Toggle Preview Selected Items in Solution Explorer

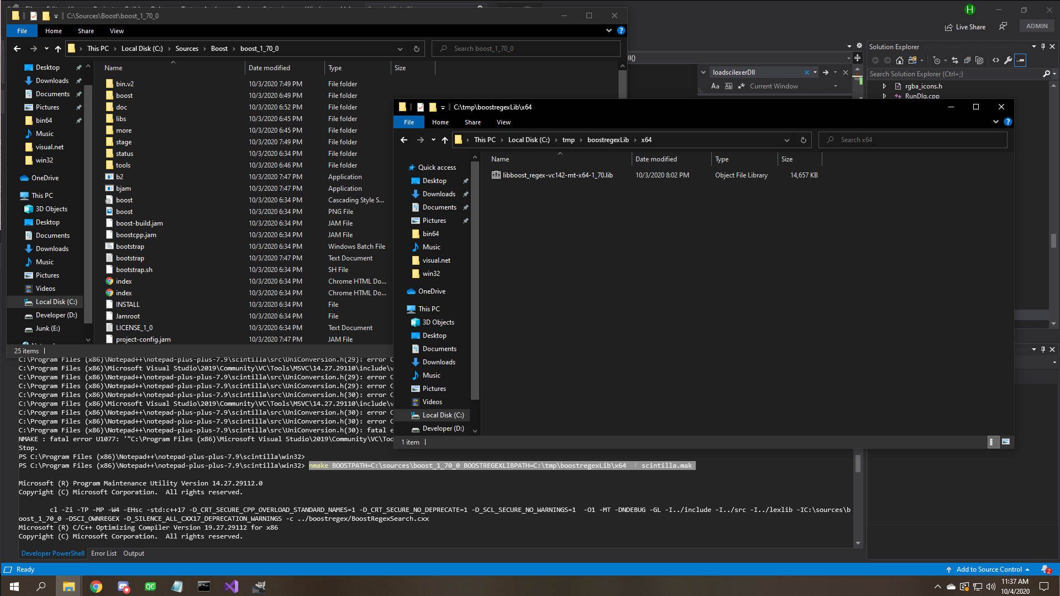coord(1020,60)
